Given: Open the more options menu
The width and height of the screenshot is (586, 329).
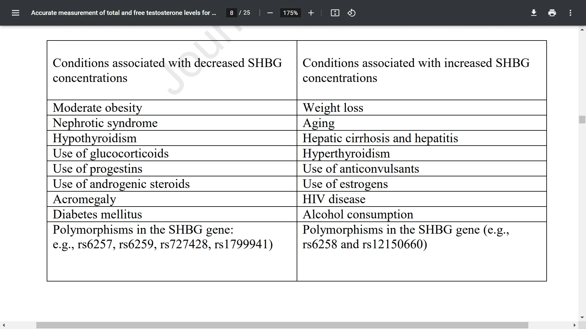Looking at the screenshot, I should click(570, 13).
